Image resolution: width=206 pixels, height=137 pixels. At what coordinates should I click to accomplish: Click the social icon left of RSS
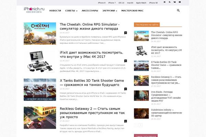click(x=164, y=2)
